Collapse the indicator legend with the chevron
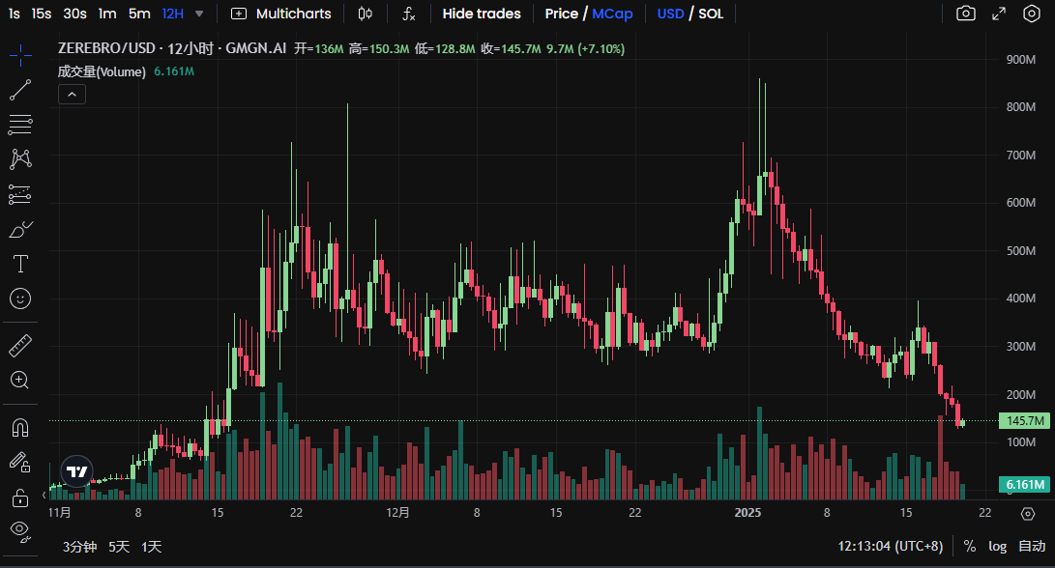 (x=72, y=95)
